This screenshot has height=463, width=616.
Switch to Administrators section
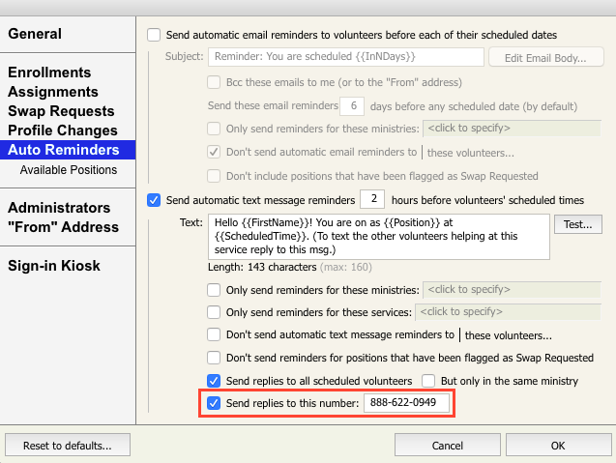59,208
